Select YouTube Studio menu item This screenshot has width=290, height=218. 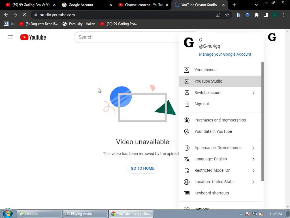(220, 81)
